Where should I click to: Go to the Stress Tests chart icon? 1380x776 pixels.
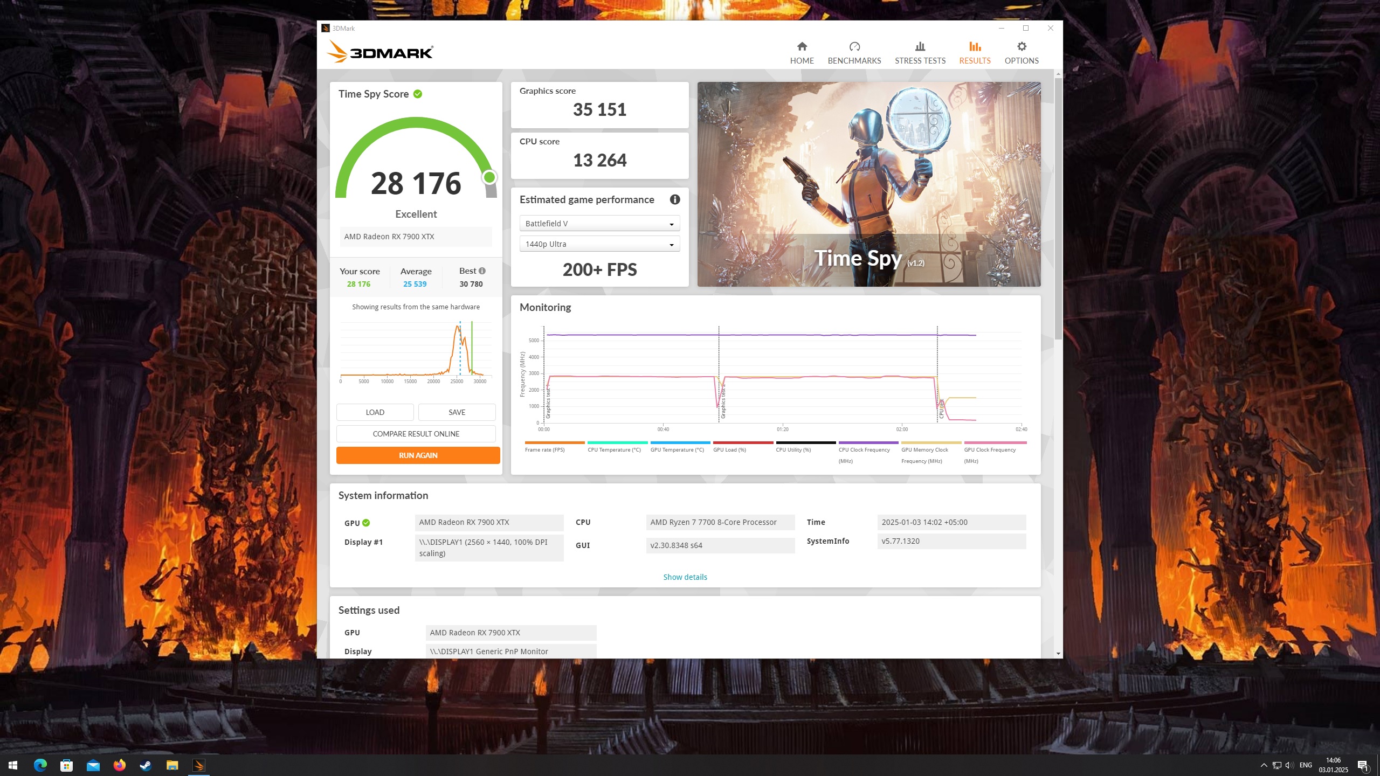click(x=920, y=47)
